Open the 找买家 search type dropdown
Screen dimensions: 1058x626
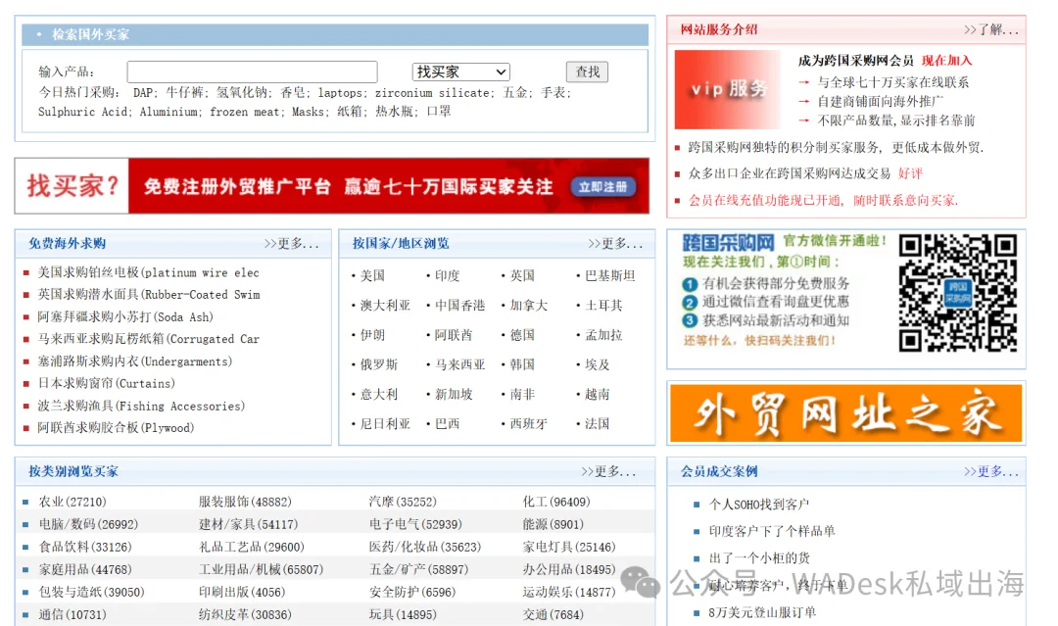click(460, 72)
